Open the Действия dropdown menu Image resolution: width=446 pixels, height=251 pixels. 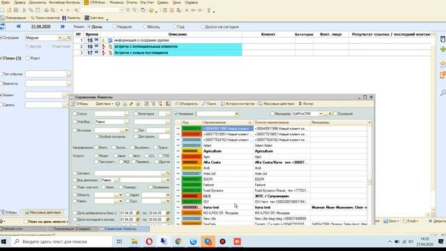pyautogui.click(x=105, y=104)
